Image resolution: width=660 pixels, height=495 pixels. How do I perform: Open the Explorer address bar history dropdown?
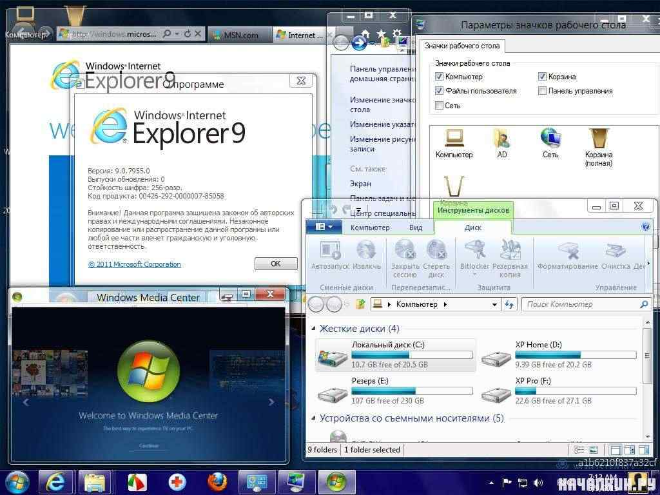494,304
